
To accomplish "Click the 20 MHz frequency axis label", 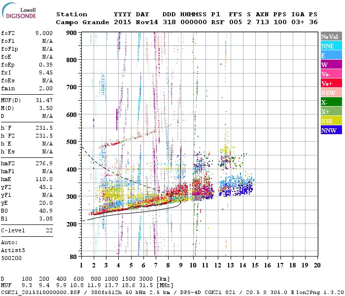I will click(x=317, y=265).
